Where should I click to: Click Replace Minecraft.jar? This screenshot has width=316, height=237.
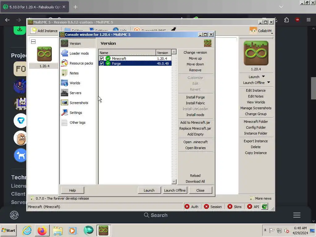click(195, 128)
